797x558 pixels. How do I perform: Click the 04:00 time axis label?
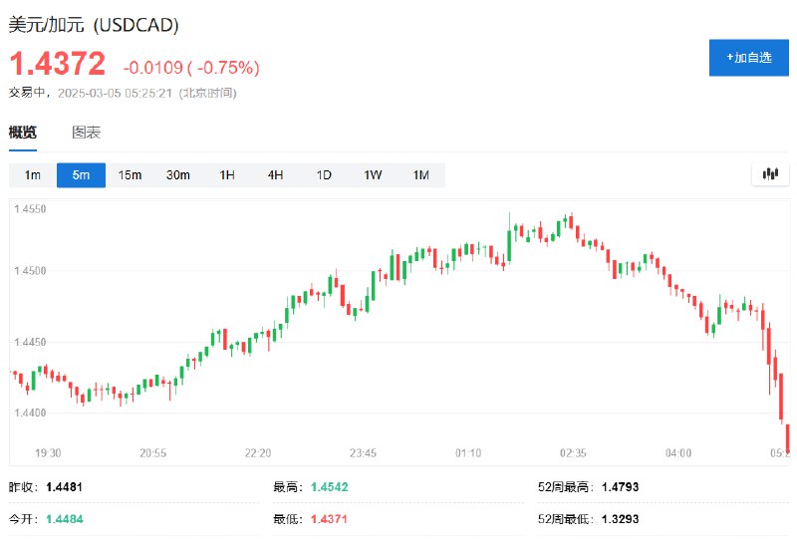tap(678, 452)
